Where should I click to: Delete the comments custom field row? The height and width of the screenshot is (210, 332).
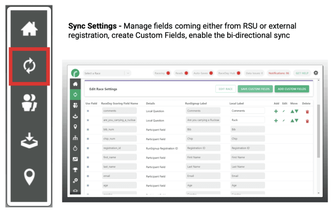click(x=307, y=111)
